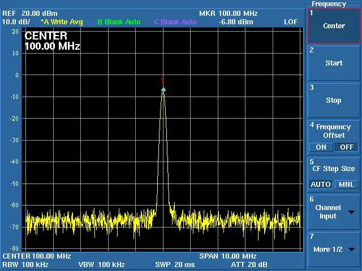This screenshot has height=271, width=362.
Task: Click the cyan diamond marker on peak
Action: click(163, 90)
